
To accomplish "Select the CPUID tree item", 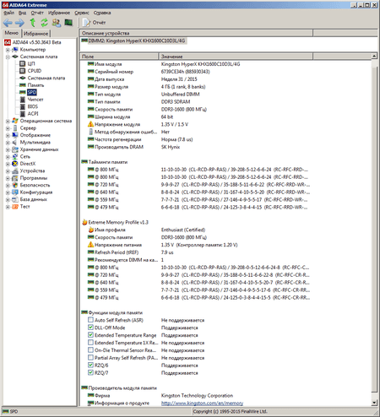I will (x=35, y=71).
